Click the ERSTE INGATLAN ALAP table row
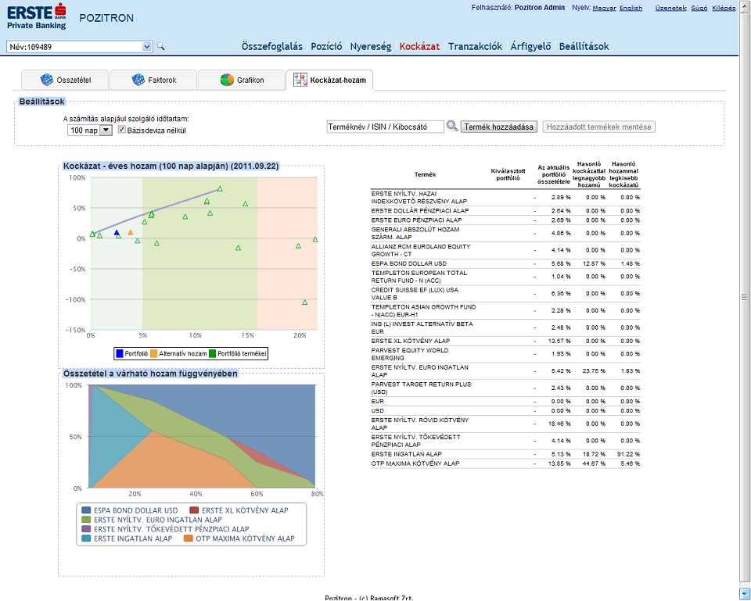Image resolution: width=751 pixels, height=601 pixels. 505,454
